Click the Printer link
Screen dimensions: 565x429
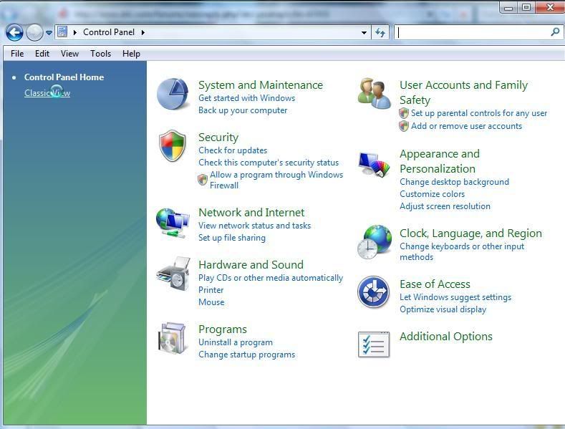211,290
